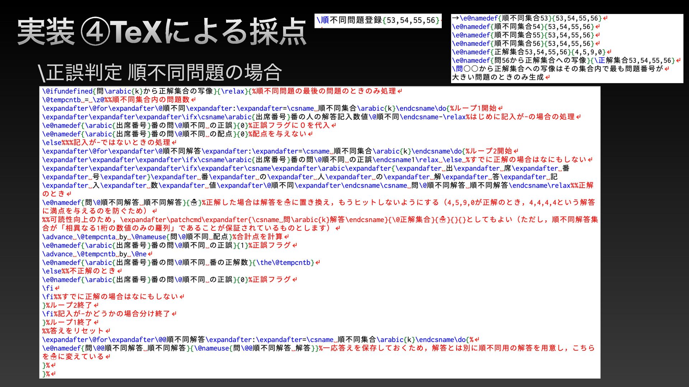Image resolution: width=689 pixels, height=387 pixels.
Task: Click the line beginning "\expandafter 入\expandafter 数"
Action: tap(318, 186)
